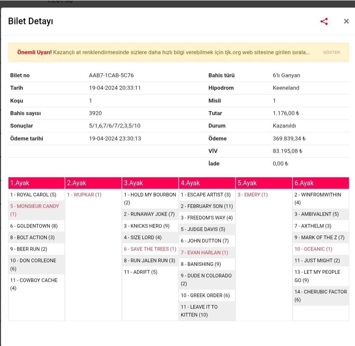Click the 4.Ayak column header

coord(207,183)
